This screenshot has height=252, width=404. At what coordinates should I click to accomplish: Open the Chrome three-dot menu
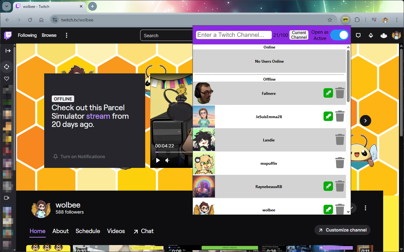[397, 20]
